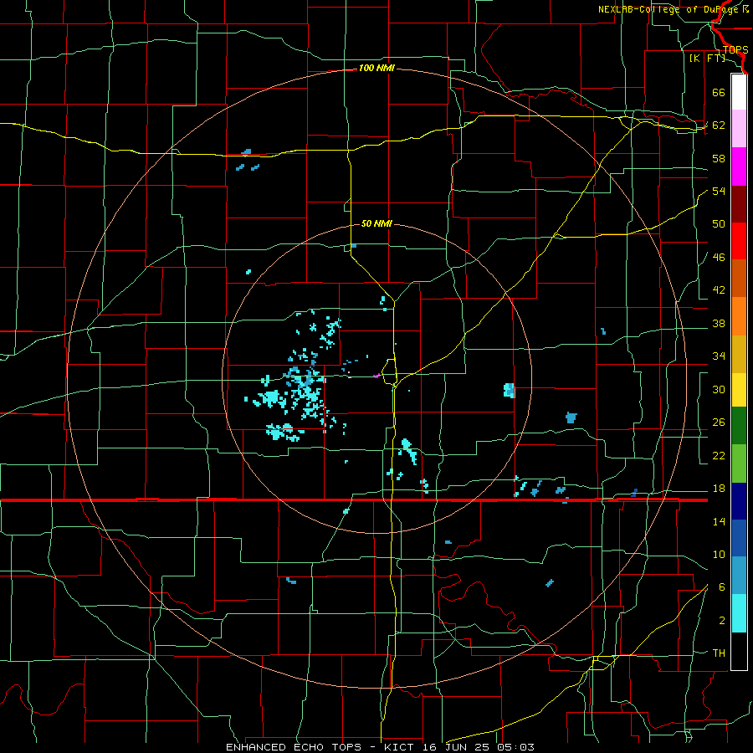This screenshot has width=753, height=753.
Task: Pick the bright red swatch above 46
Action: tap(739, 241)
